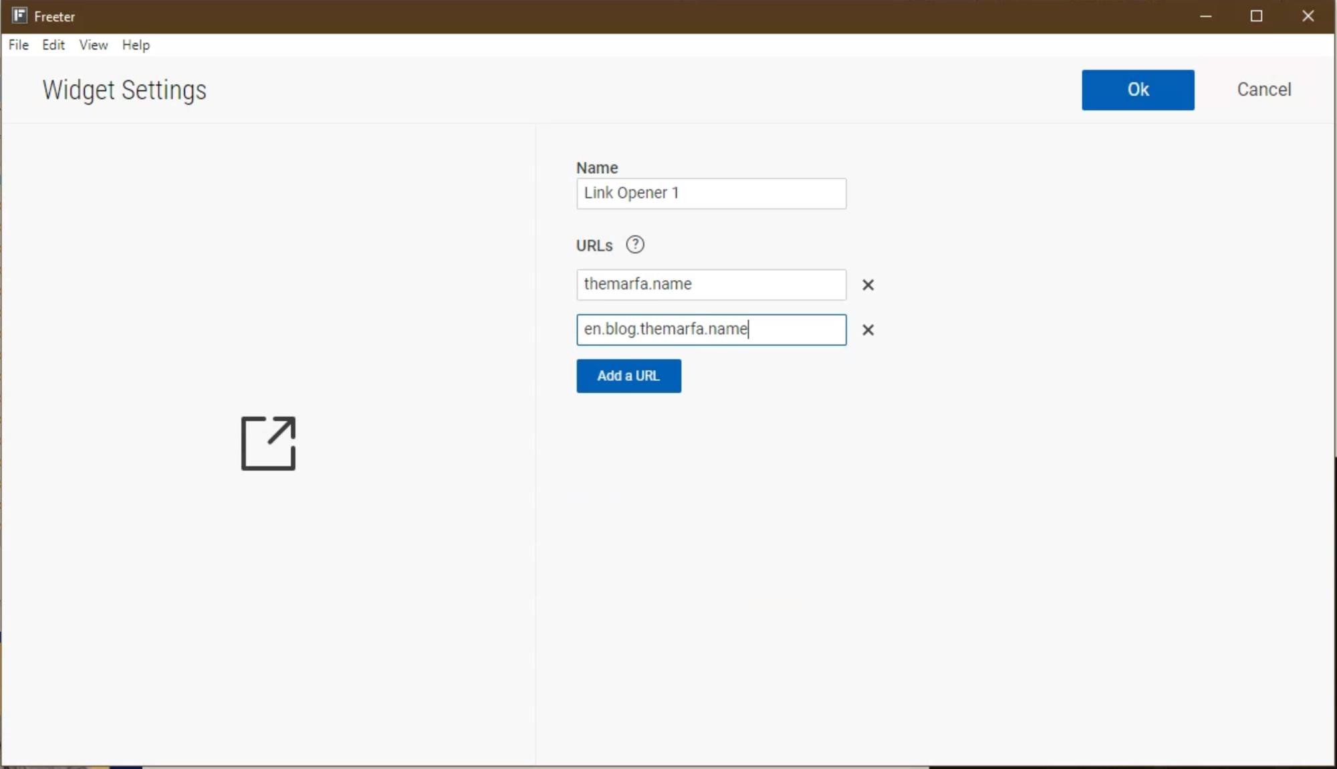Minimize the Freeter window
Image resolution: width=1337 pixels, height=769 pixels.
click(1205, 16)
